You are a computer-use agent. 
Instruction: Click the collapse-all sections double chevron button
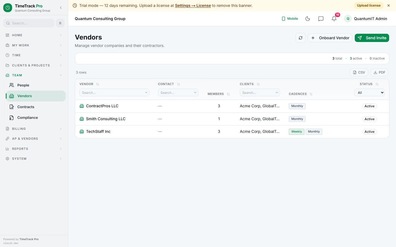[60, 23]
